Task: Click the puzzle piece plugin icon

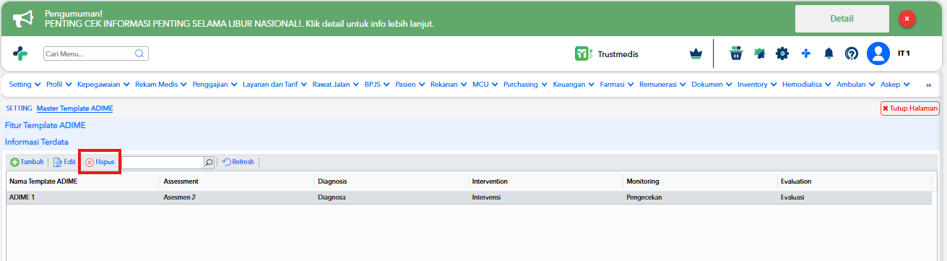Action: pyautogui.click(x=759, y=54)
